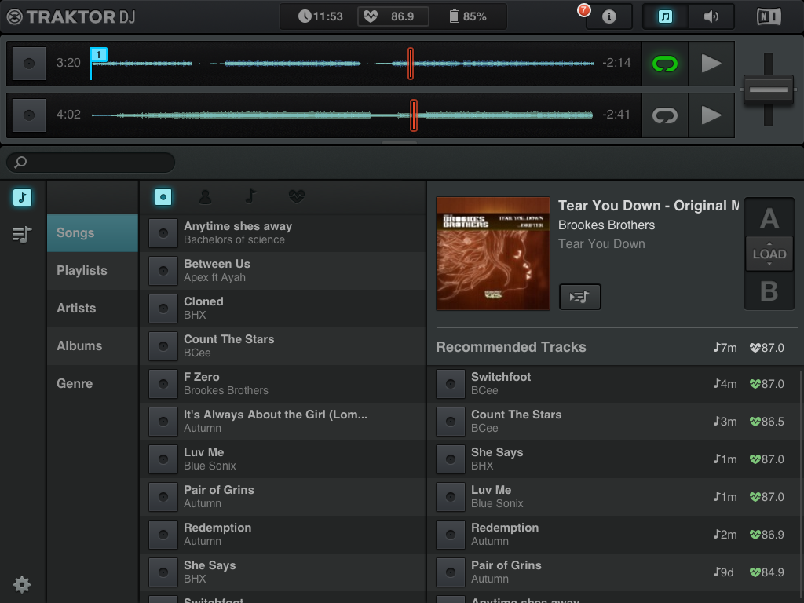The width and height of the screenshot is (804, 603).
Task: Click deck A cover art thumbnail
Action: pos(29,64)
